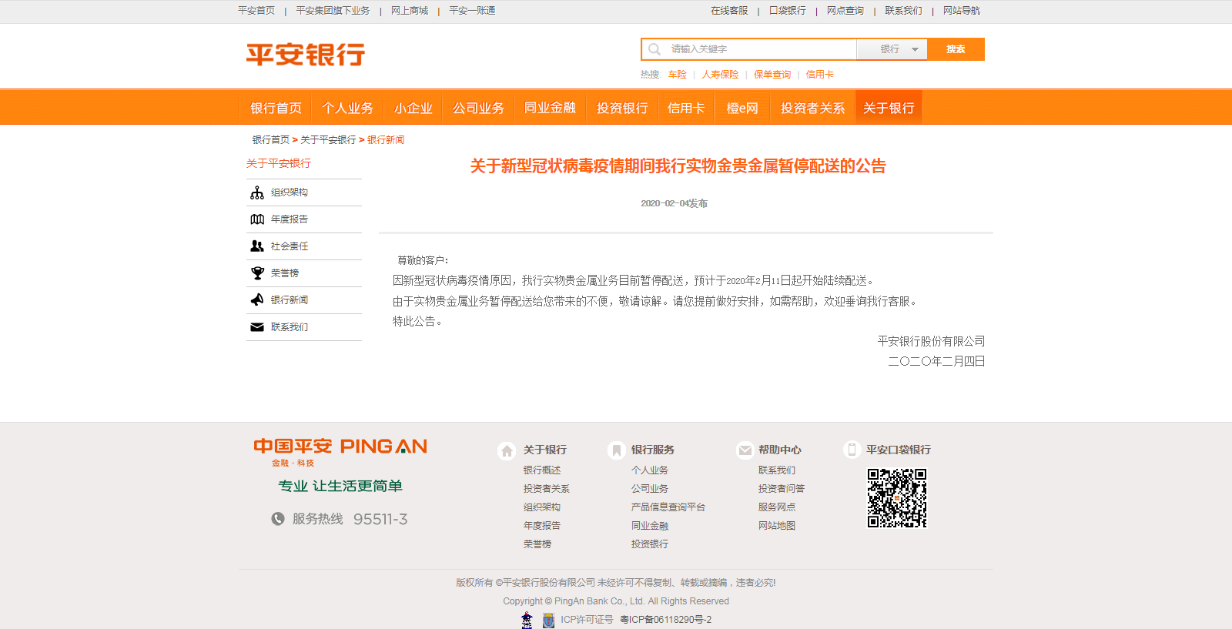
Task: Click the 平安口袋银行 QR code
Action: pyautogui.click(x=897, y=498)
